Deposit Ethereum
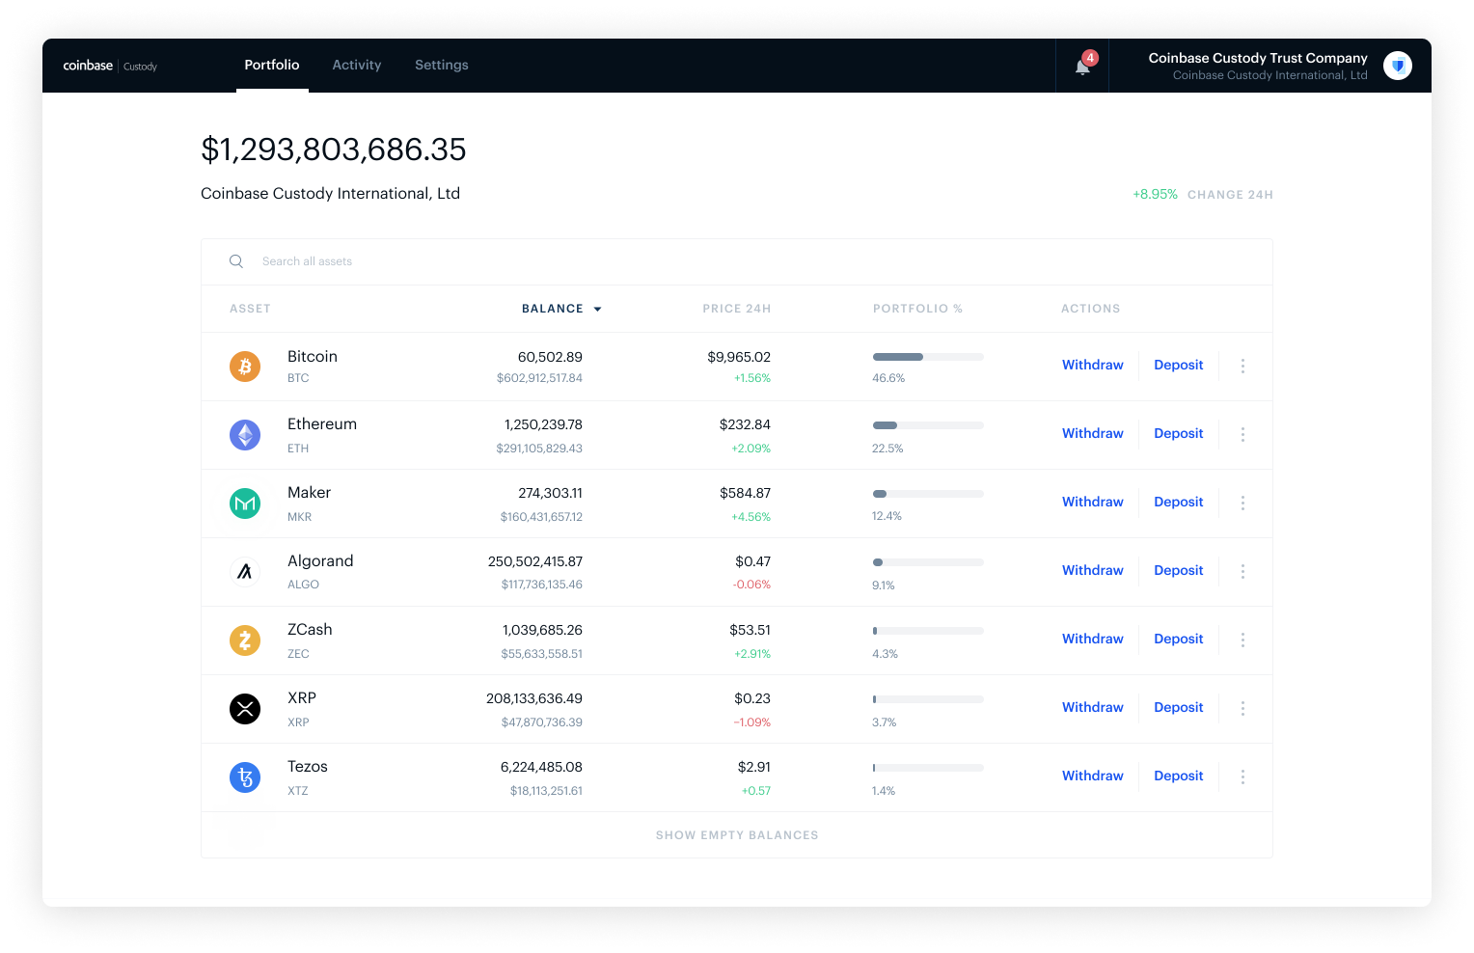1474x953 pixels. coord(1179,433)
